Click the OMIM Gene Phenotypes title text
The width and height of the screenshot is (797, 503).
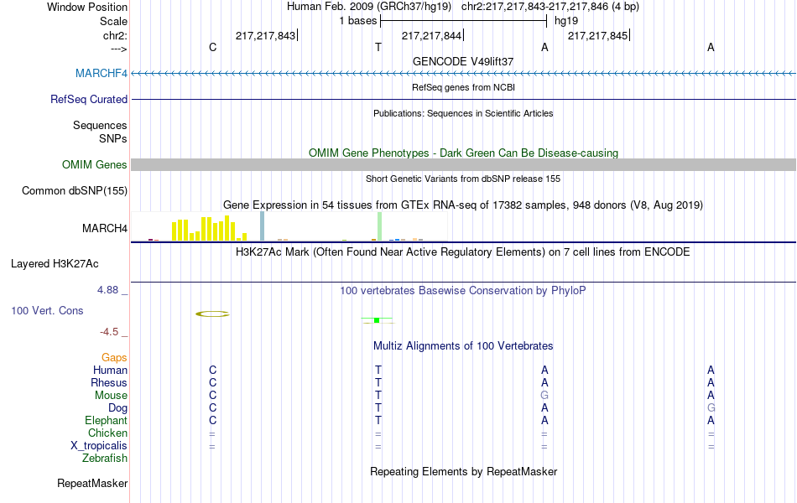pos(463,153)
